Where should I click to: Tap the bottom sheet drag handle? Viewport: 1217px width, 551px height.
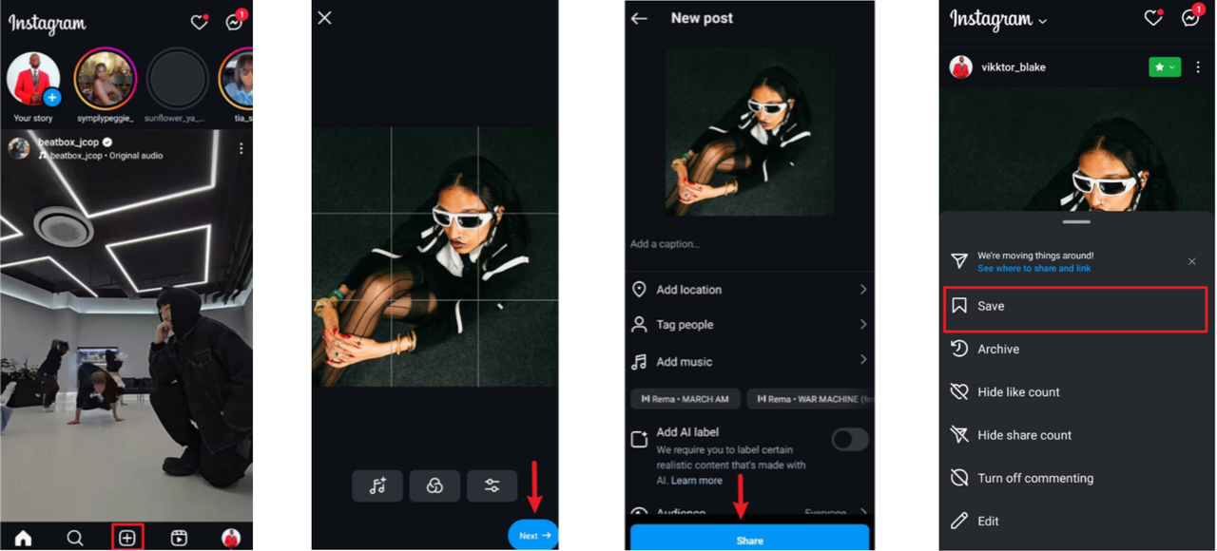(x=1076, y=222)
